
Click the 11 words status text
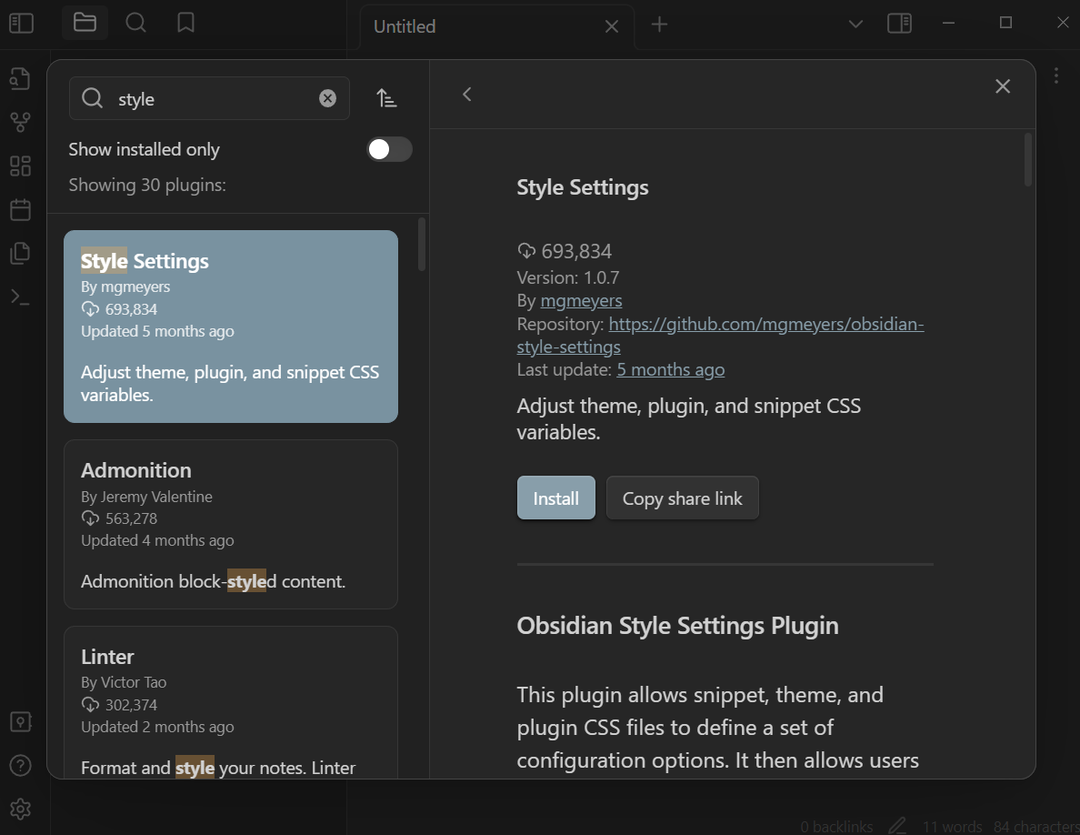click(x=952, y=827)
